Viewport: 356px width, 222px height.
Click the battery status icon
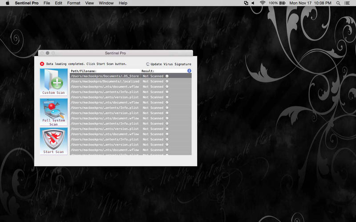pos(282,3)
